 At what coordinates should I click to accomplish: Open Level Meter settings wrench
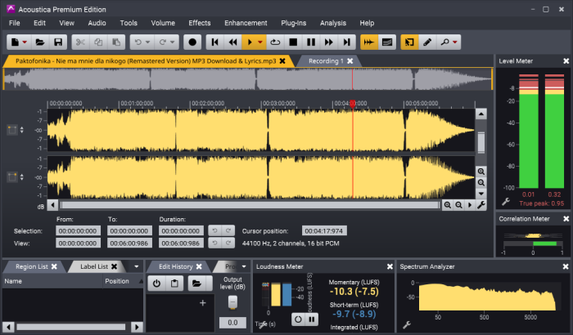point(506,202)
